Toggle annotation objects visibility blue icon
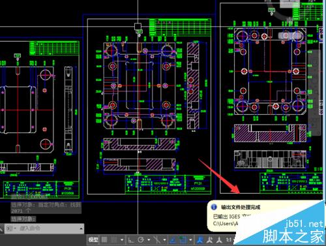The width and height of the screenshot is (326, 246). tap(200, 240)
